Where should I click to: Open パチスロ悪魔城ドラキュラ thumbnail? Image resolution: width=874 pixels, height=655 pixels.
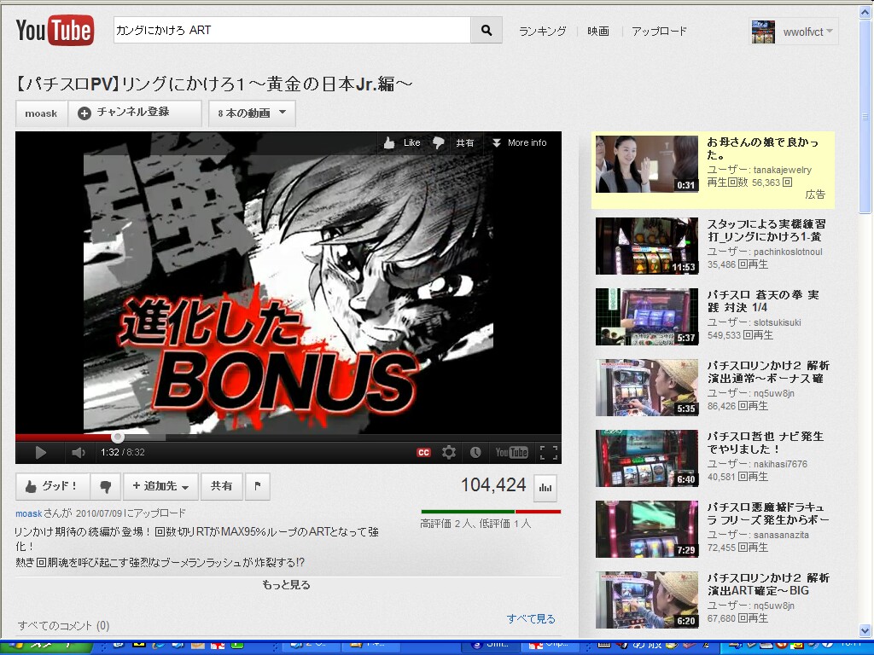pyautogui.click(x=647, y=529)
